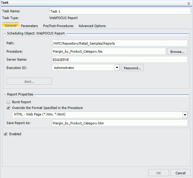Click the WebFOCUS Report task type text
This screenshot has width=193, height=178.
64,18
